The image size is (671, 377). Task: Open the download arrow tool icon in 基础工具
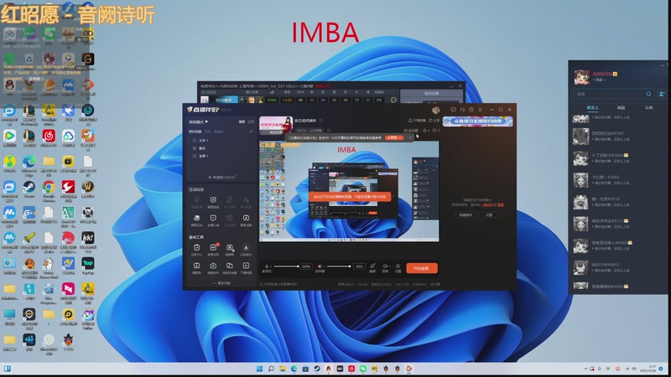coord(246,249)
